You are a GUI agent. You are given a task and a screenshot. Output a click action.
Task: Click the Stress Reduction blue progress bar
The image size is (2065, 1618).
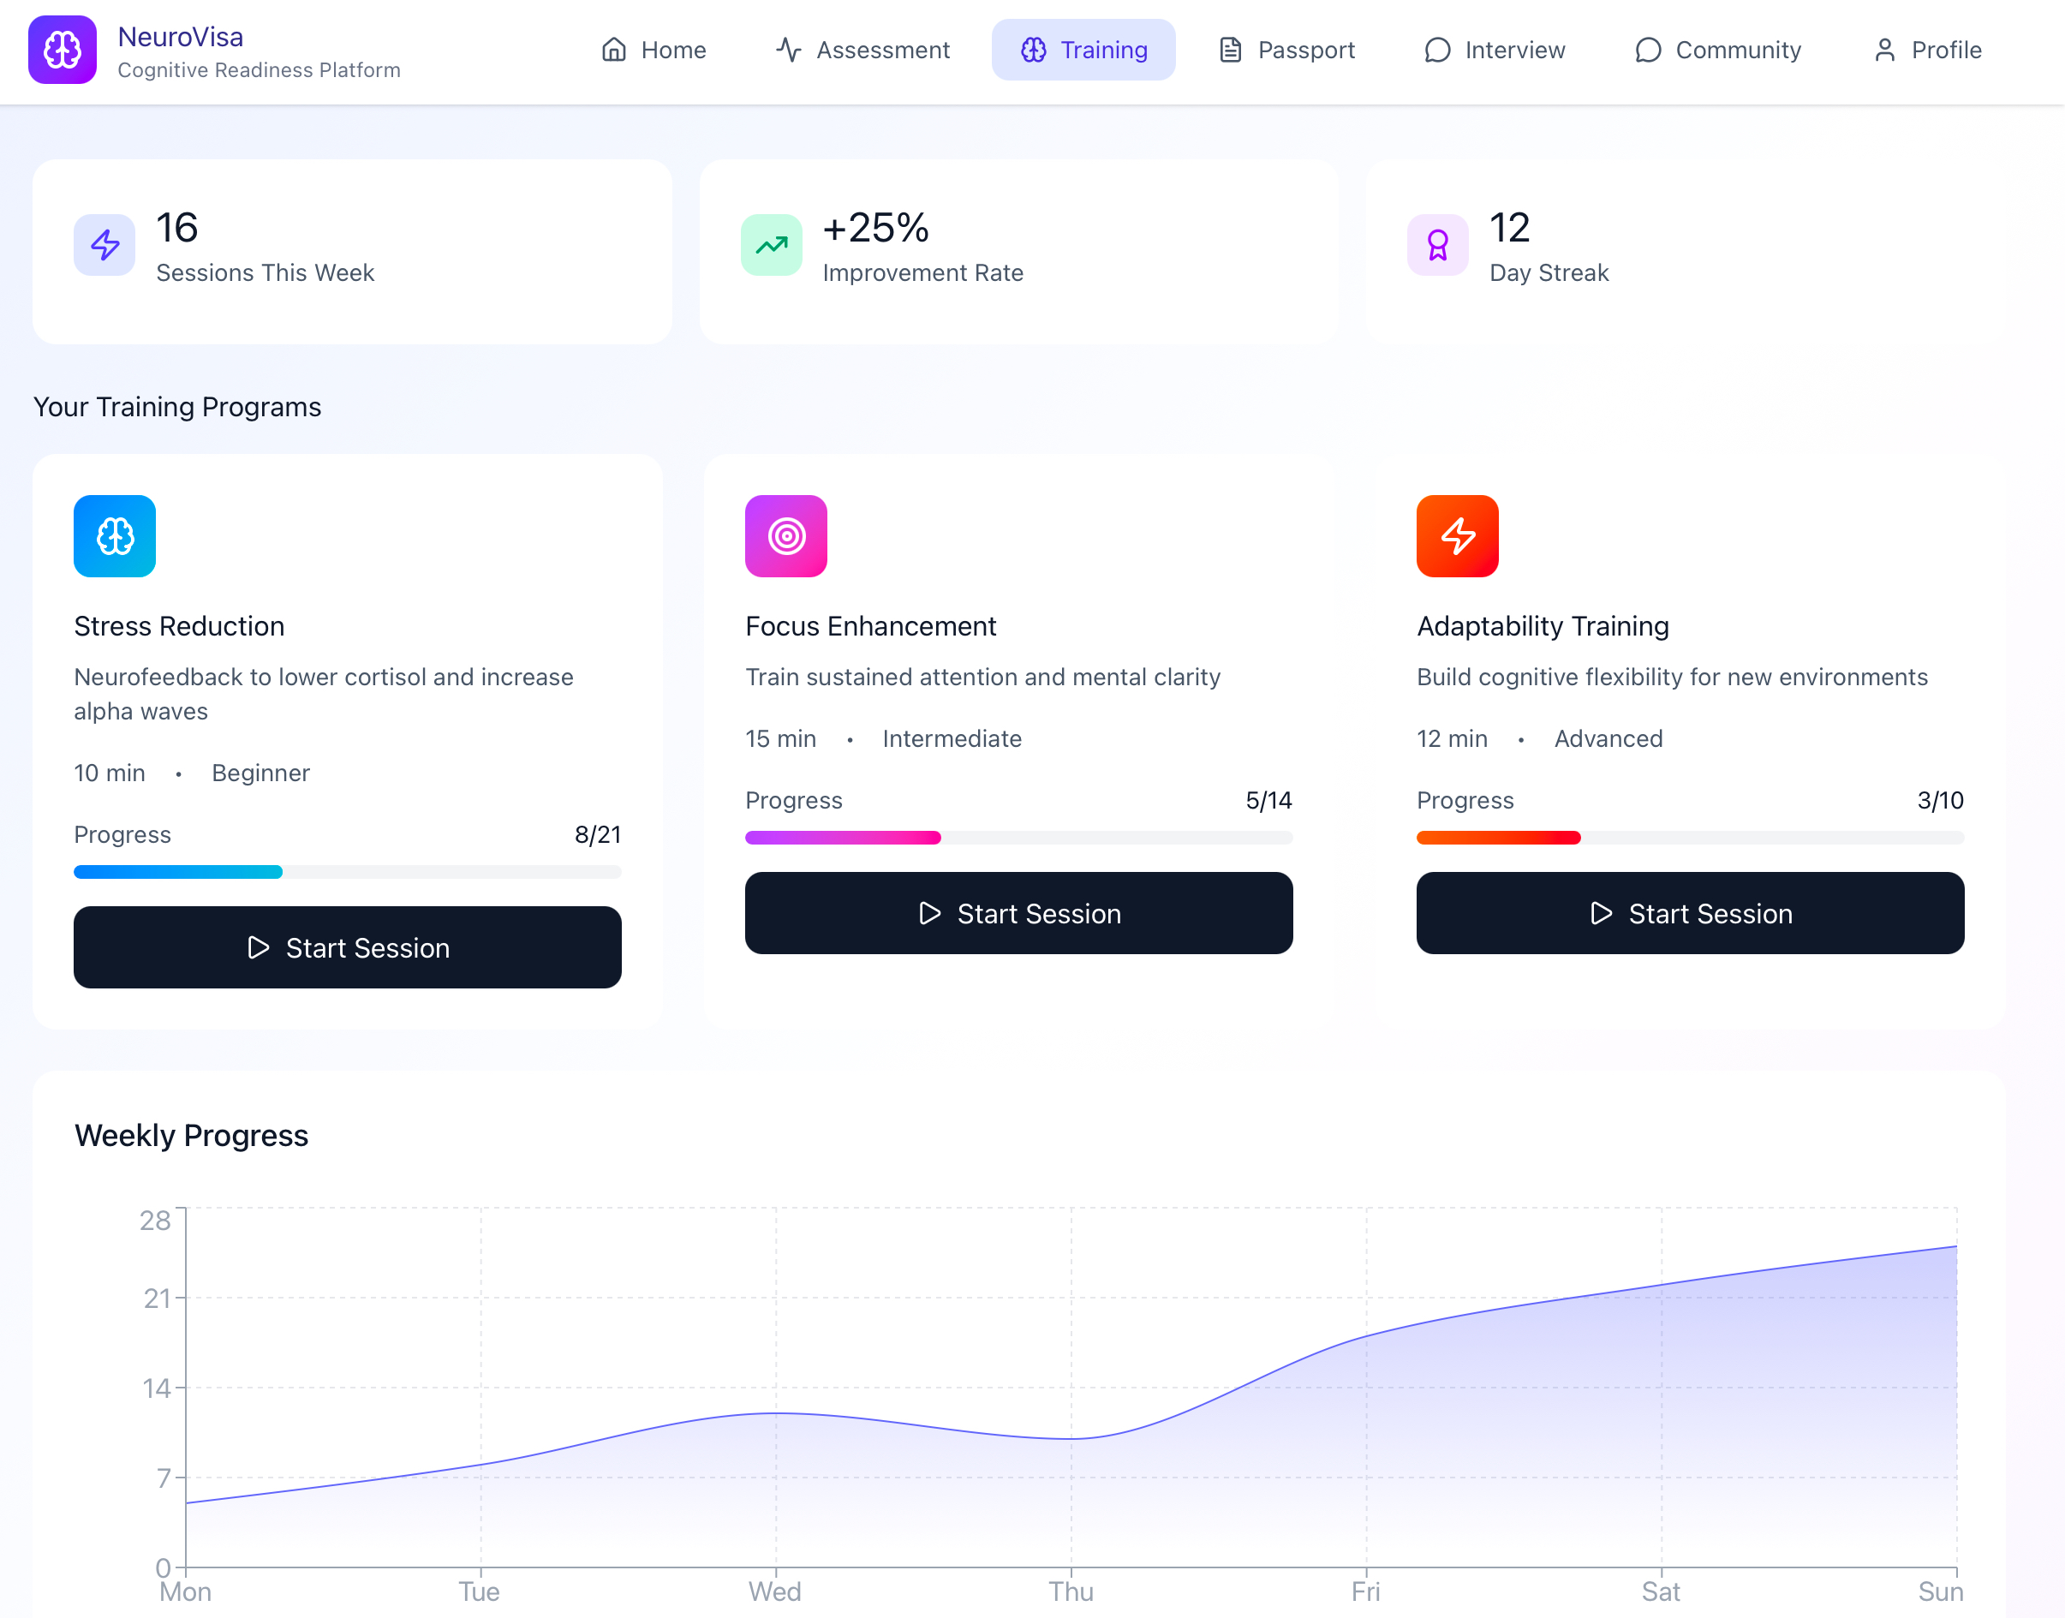[x=178, y=873]
